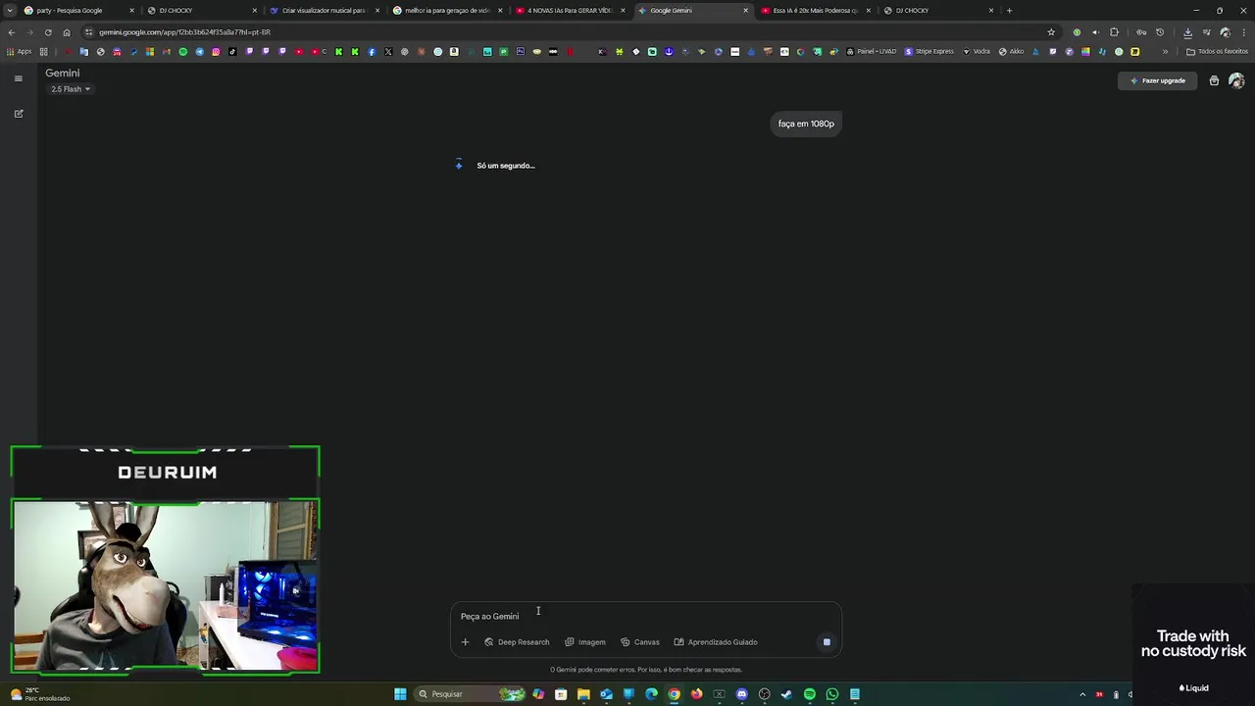Enable the Canvas tool chip

(639, 642)
